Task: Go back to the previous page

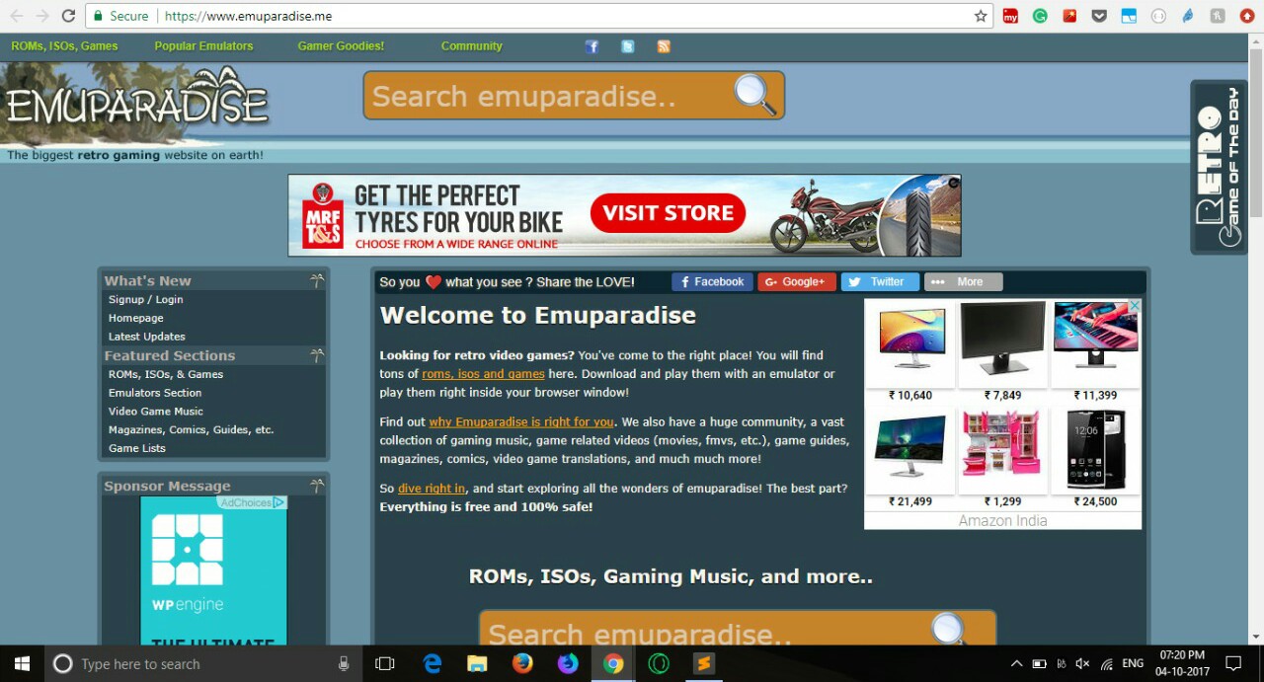Action: coord(17,16)
